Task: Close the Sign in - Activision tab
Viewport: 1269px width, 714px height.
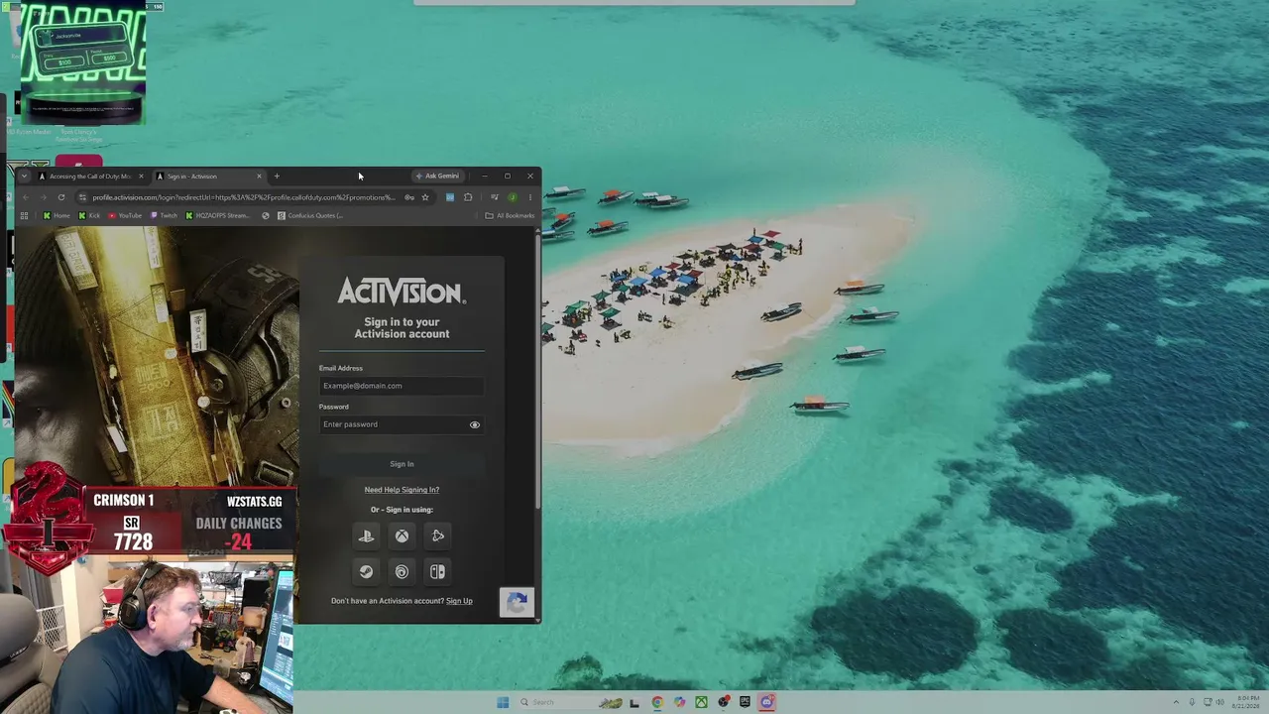Action: click(x=259, y=177)
